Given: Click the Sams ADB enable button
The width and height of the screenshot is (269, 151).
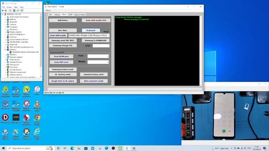Looking at the screenshot, I should pos(58,35).
